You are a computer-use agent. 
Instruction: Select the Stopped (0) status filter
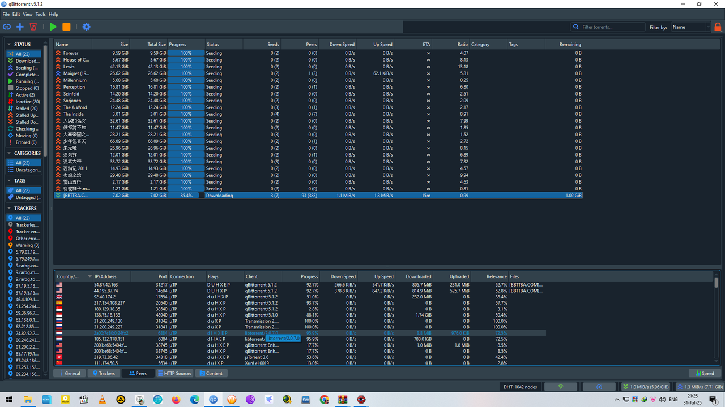click(24, 88)
